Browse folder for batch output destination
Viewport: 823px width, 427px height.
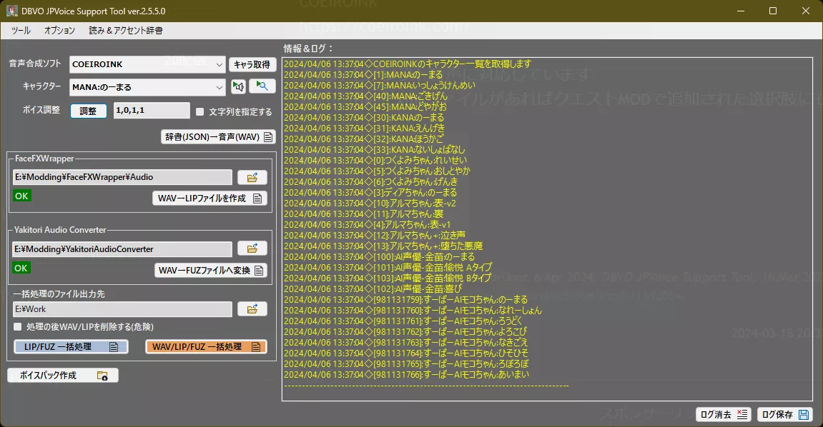tap(252, 309)
